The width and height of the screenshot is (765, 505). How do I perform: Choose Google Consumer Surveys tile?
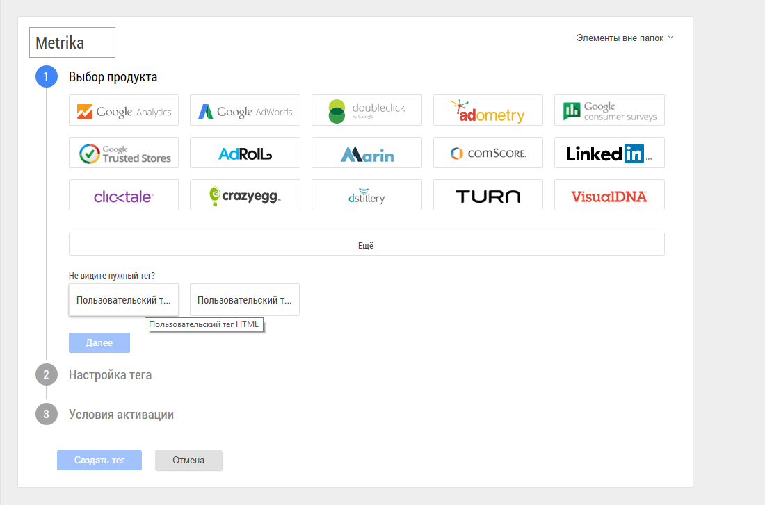pos(609,110)
